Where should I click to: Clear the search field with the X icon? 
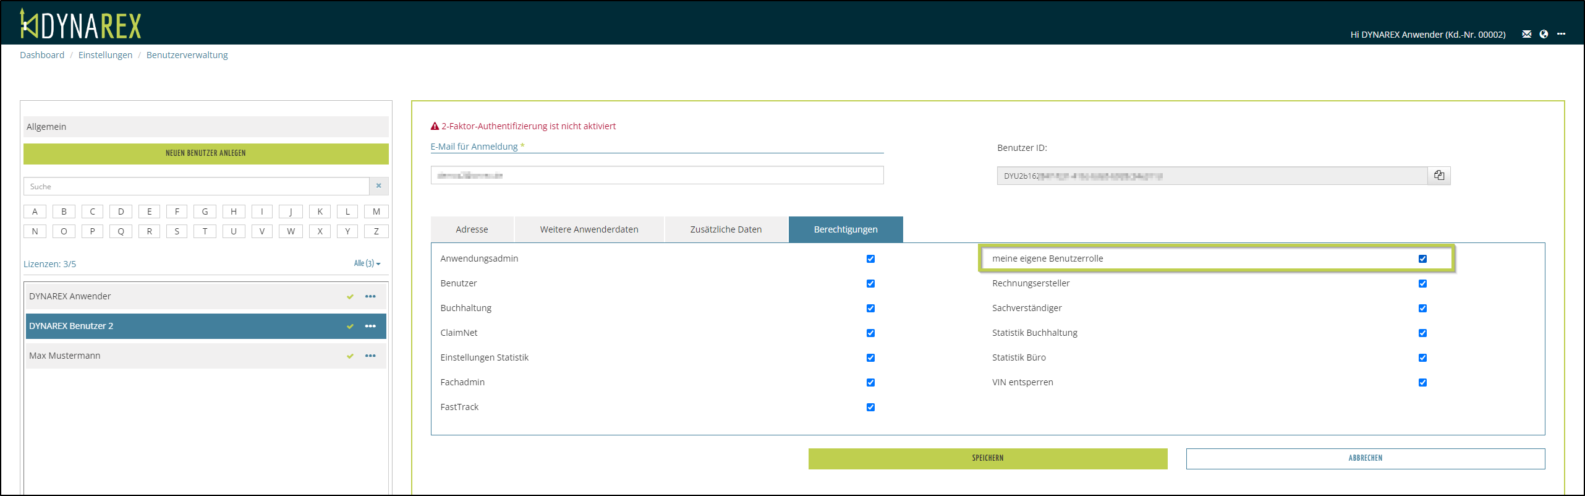378,186
